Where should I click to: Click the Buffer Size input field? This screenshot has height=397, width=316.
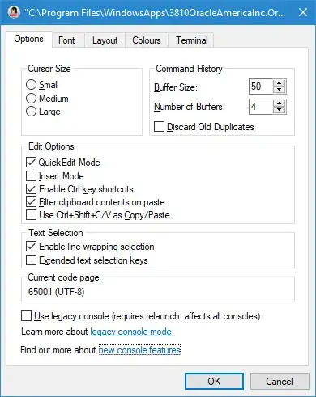(x=261, y=87)
